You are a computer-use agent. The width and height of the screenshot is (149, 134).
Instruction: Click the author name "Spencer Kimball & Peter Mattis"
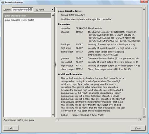coord(88,115)
